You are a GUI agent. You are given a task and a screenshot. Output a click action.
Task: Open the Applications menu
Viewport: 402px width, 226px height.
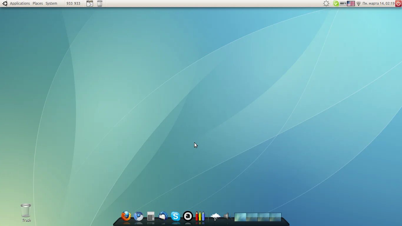(20, 3)
